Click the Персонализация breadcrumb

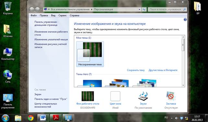[103, 9]
